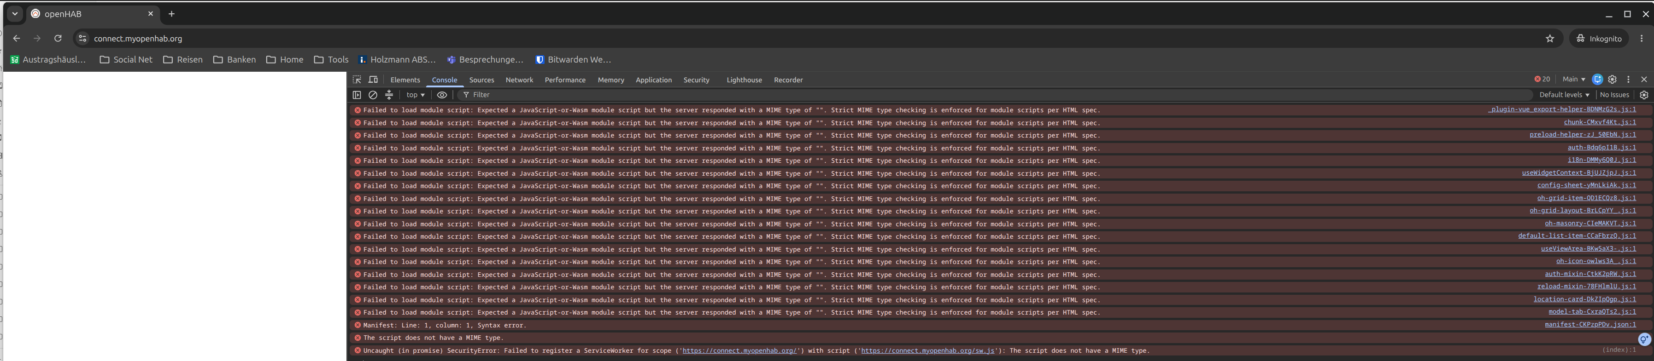Open default-list-item-CCaFbrzQ.js source link
1654x361 pixels.
click(x=1577, y=236)
